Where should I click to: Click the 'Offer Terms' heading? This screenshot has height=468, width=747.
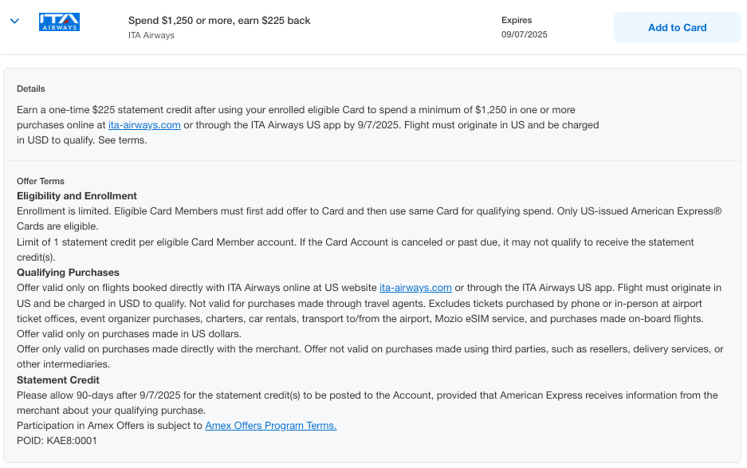point(41,181)
